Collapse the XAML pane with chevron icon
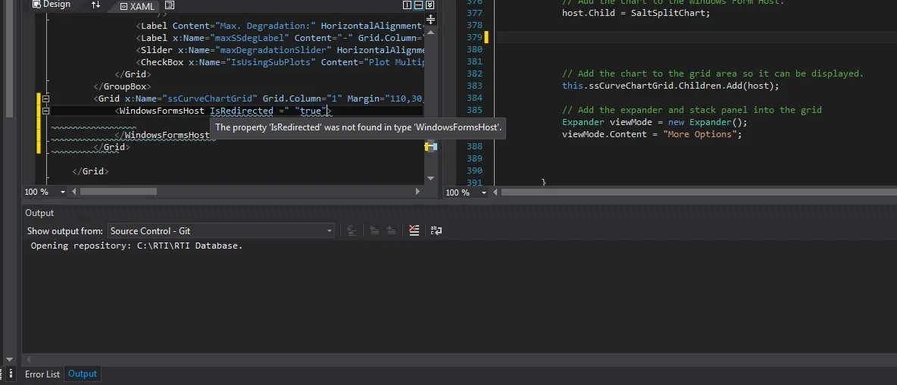Image resolution: width=897 pixels, height=385 pixels. coord(430,5)
